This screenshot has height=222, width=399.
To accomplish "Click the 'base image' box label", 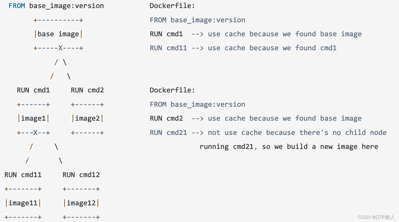I will point(58,34).
